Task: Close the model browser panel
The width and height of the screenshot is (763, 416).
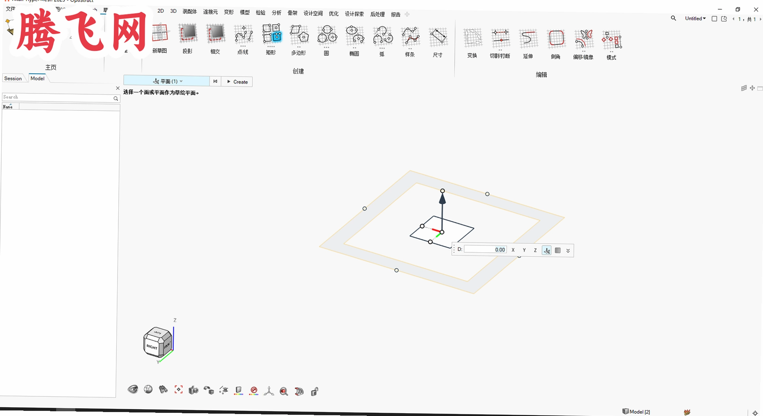Action: pos(118,88)
